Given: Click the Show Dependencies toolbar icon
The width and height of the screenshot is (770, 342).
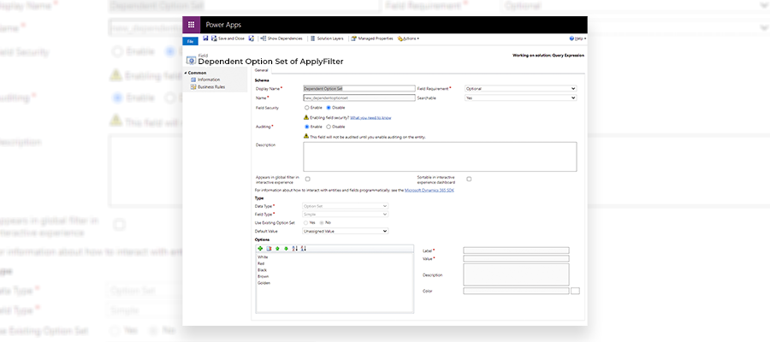Looking at the screenshot, I should [264, 38].
